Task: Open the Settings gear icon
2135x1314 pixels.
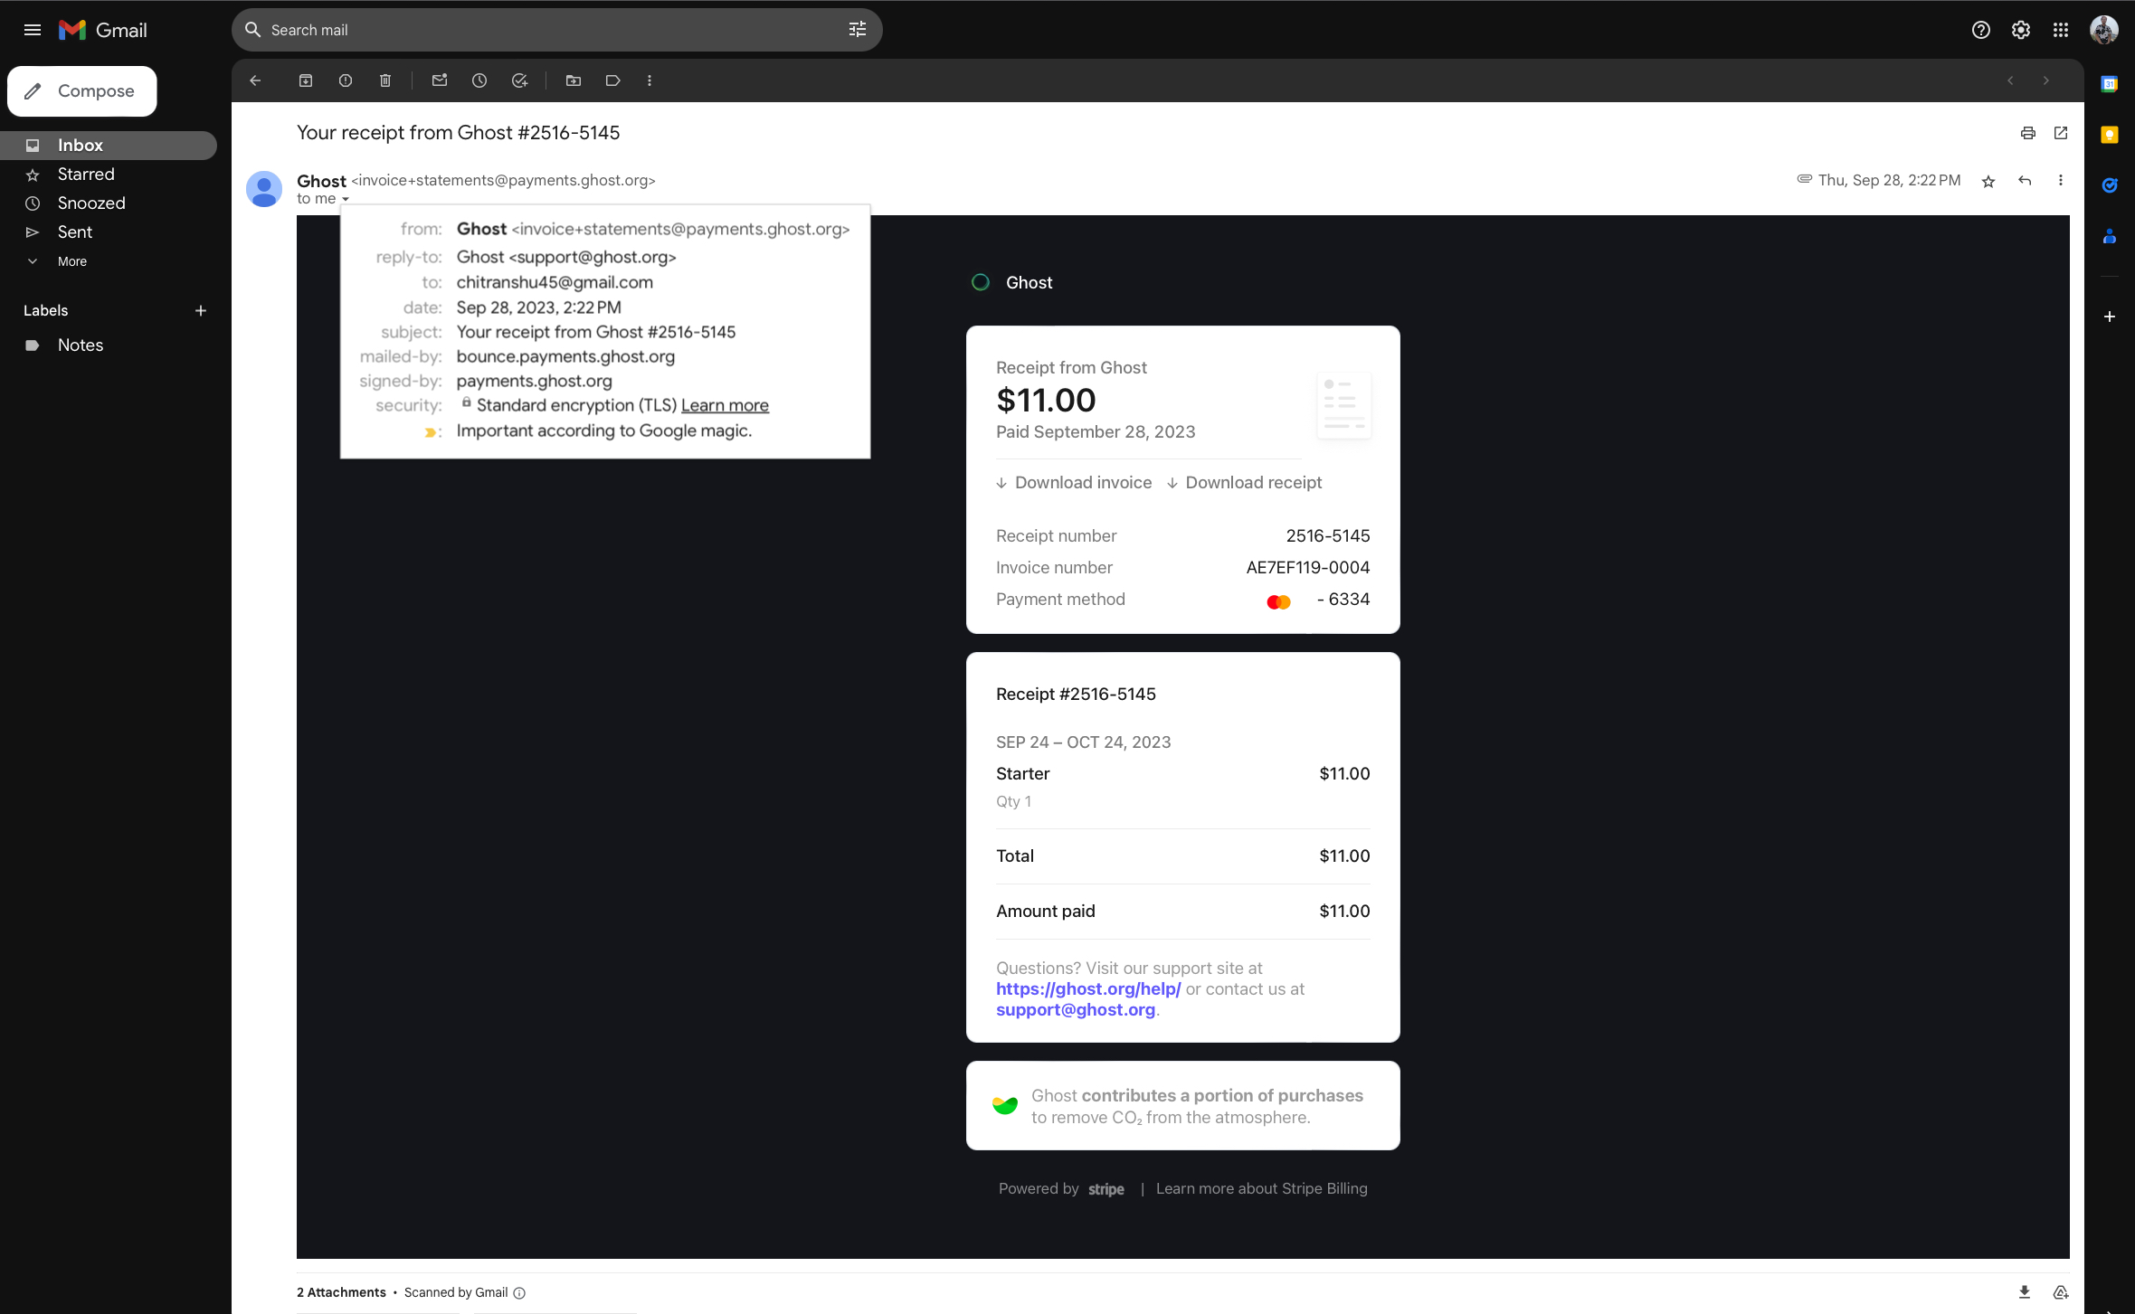Action: [2020, 30]
